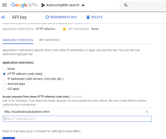Focus the new HTTP referrer input field

[77, 119]
